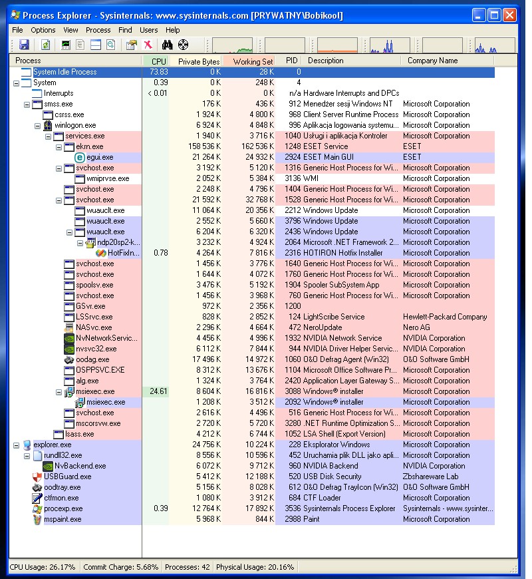
Task: Open the Process menu
Action: 98,30
